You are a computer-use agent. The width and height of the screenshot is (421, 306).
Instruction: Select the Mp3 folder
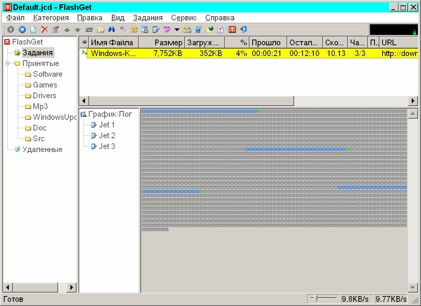[x=40, y=106]
